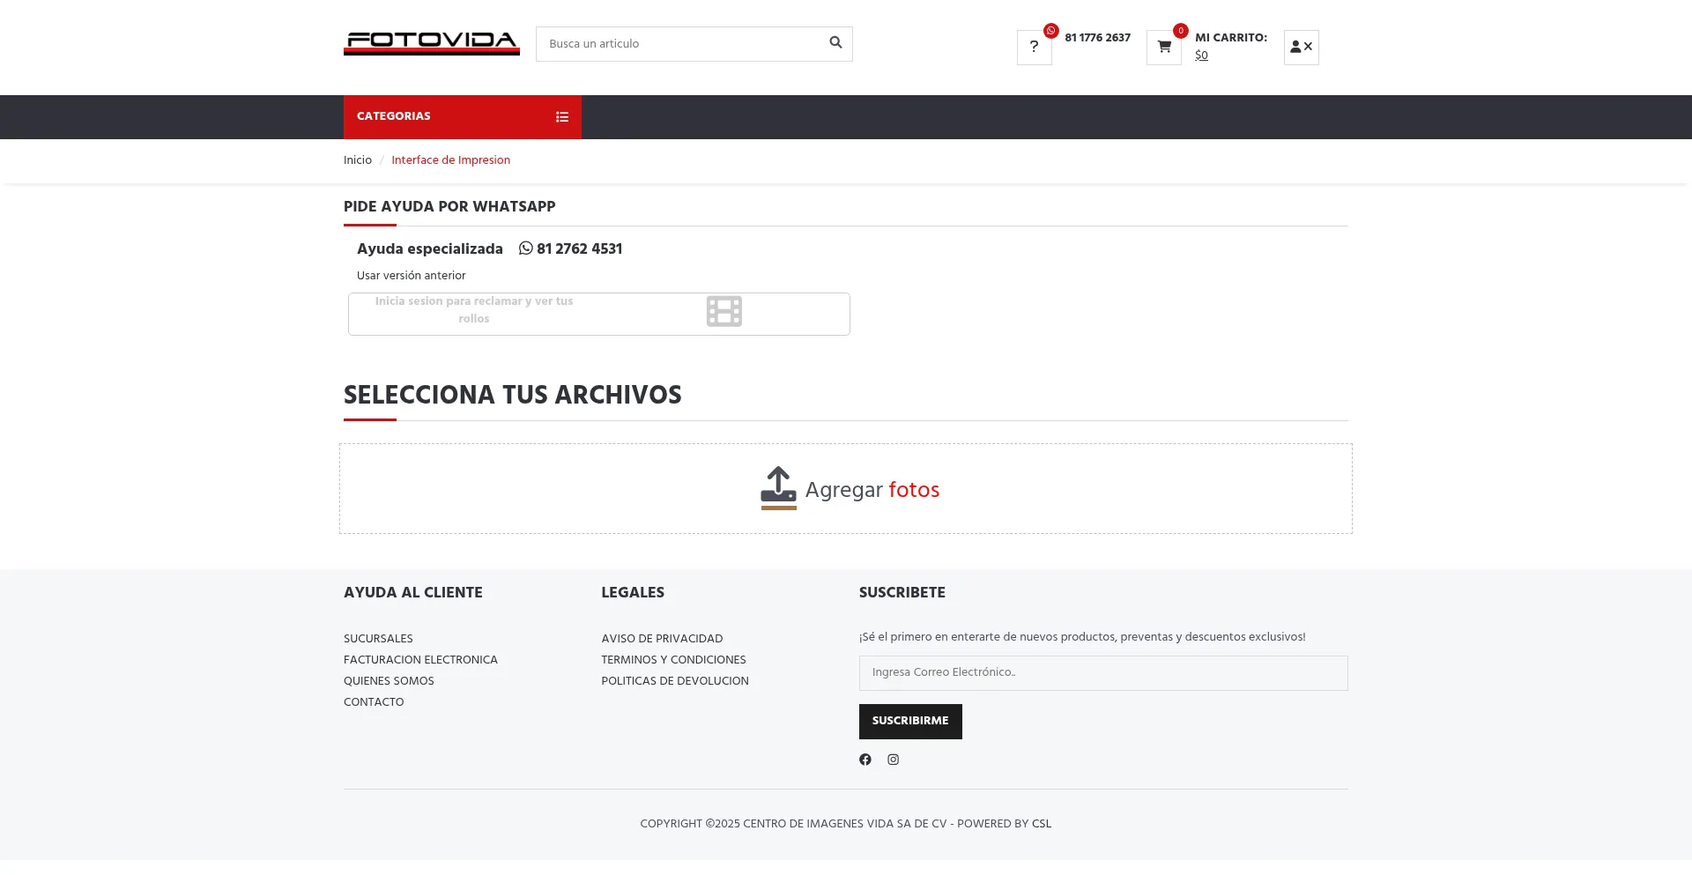Image resolution: width=1692 pixels, height=875 pixels.
Task: Click the search magnifier icon
Action: pyautogui.click(x=835, y=43)
